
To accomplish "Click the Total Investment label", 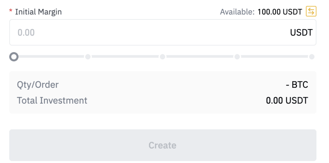I will pos(52,100).
